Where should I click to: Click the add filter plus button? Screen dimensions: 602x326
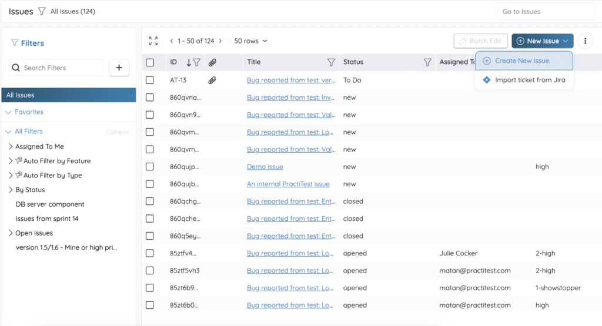coord(119,68)
